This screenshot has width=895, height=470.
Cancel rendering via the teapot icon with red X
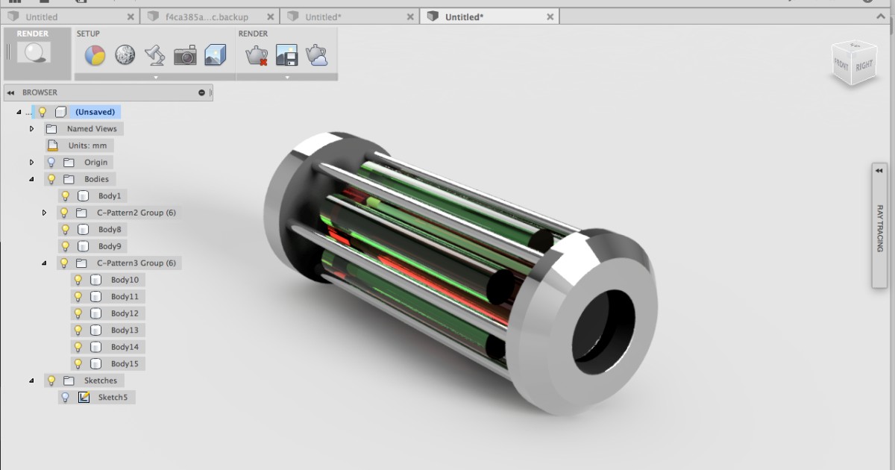pos(257,54)
